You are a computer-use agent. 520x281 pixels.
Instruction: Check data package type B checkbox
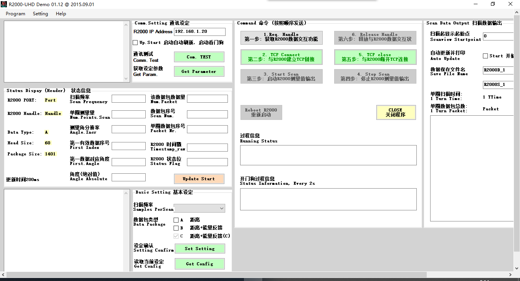point(176,228)
